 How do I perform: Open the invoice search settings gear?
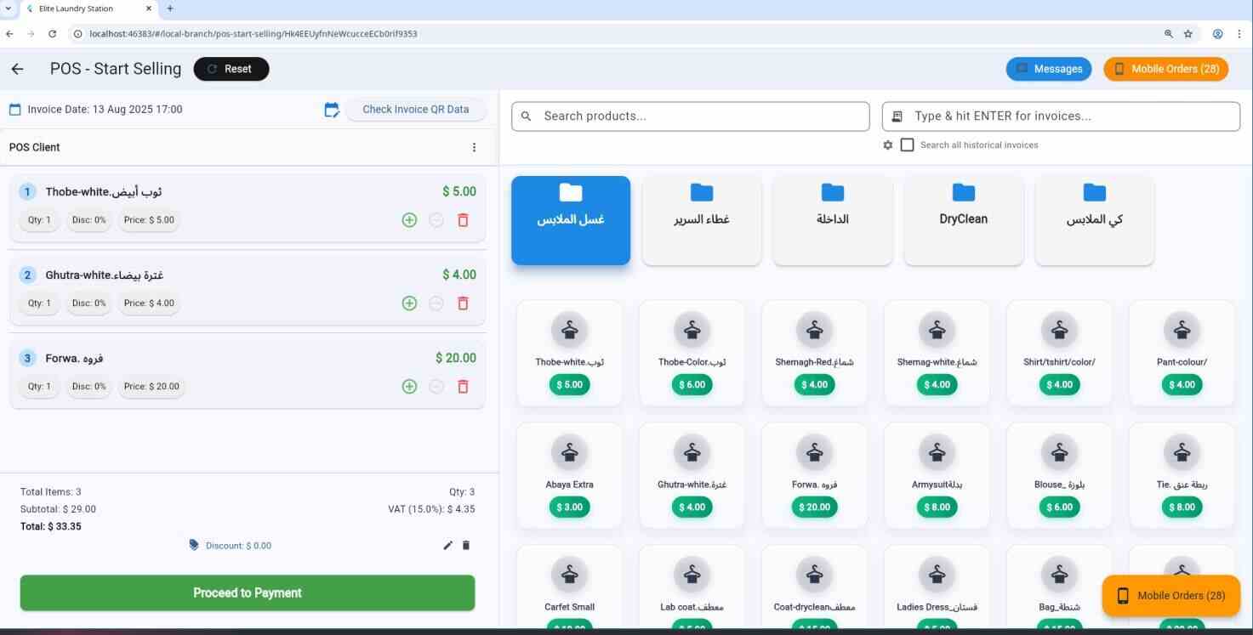(887, 145)
